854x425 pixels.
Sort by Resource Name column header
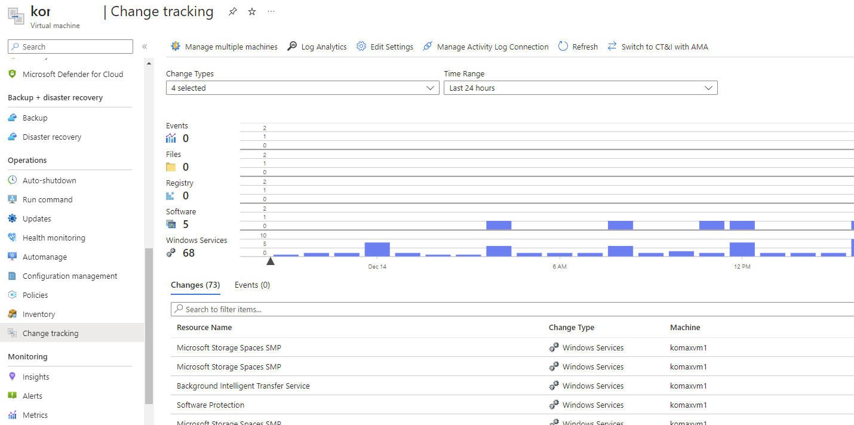tap(204, 327)
